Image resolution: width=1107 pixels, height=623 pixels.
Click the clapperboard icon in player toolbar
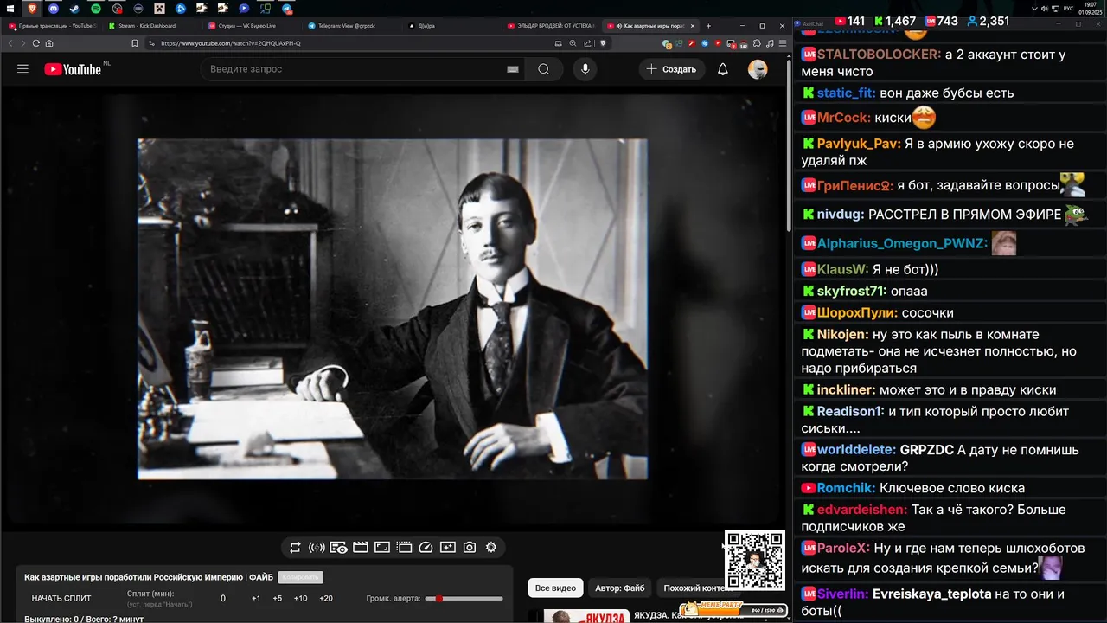360,548
